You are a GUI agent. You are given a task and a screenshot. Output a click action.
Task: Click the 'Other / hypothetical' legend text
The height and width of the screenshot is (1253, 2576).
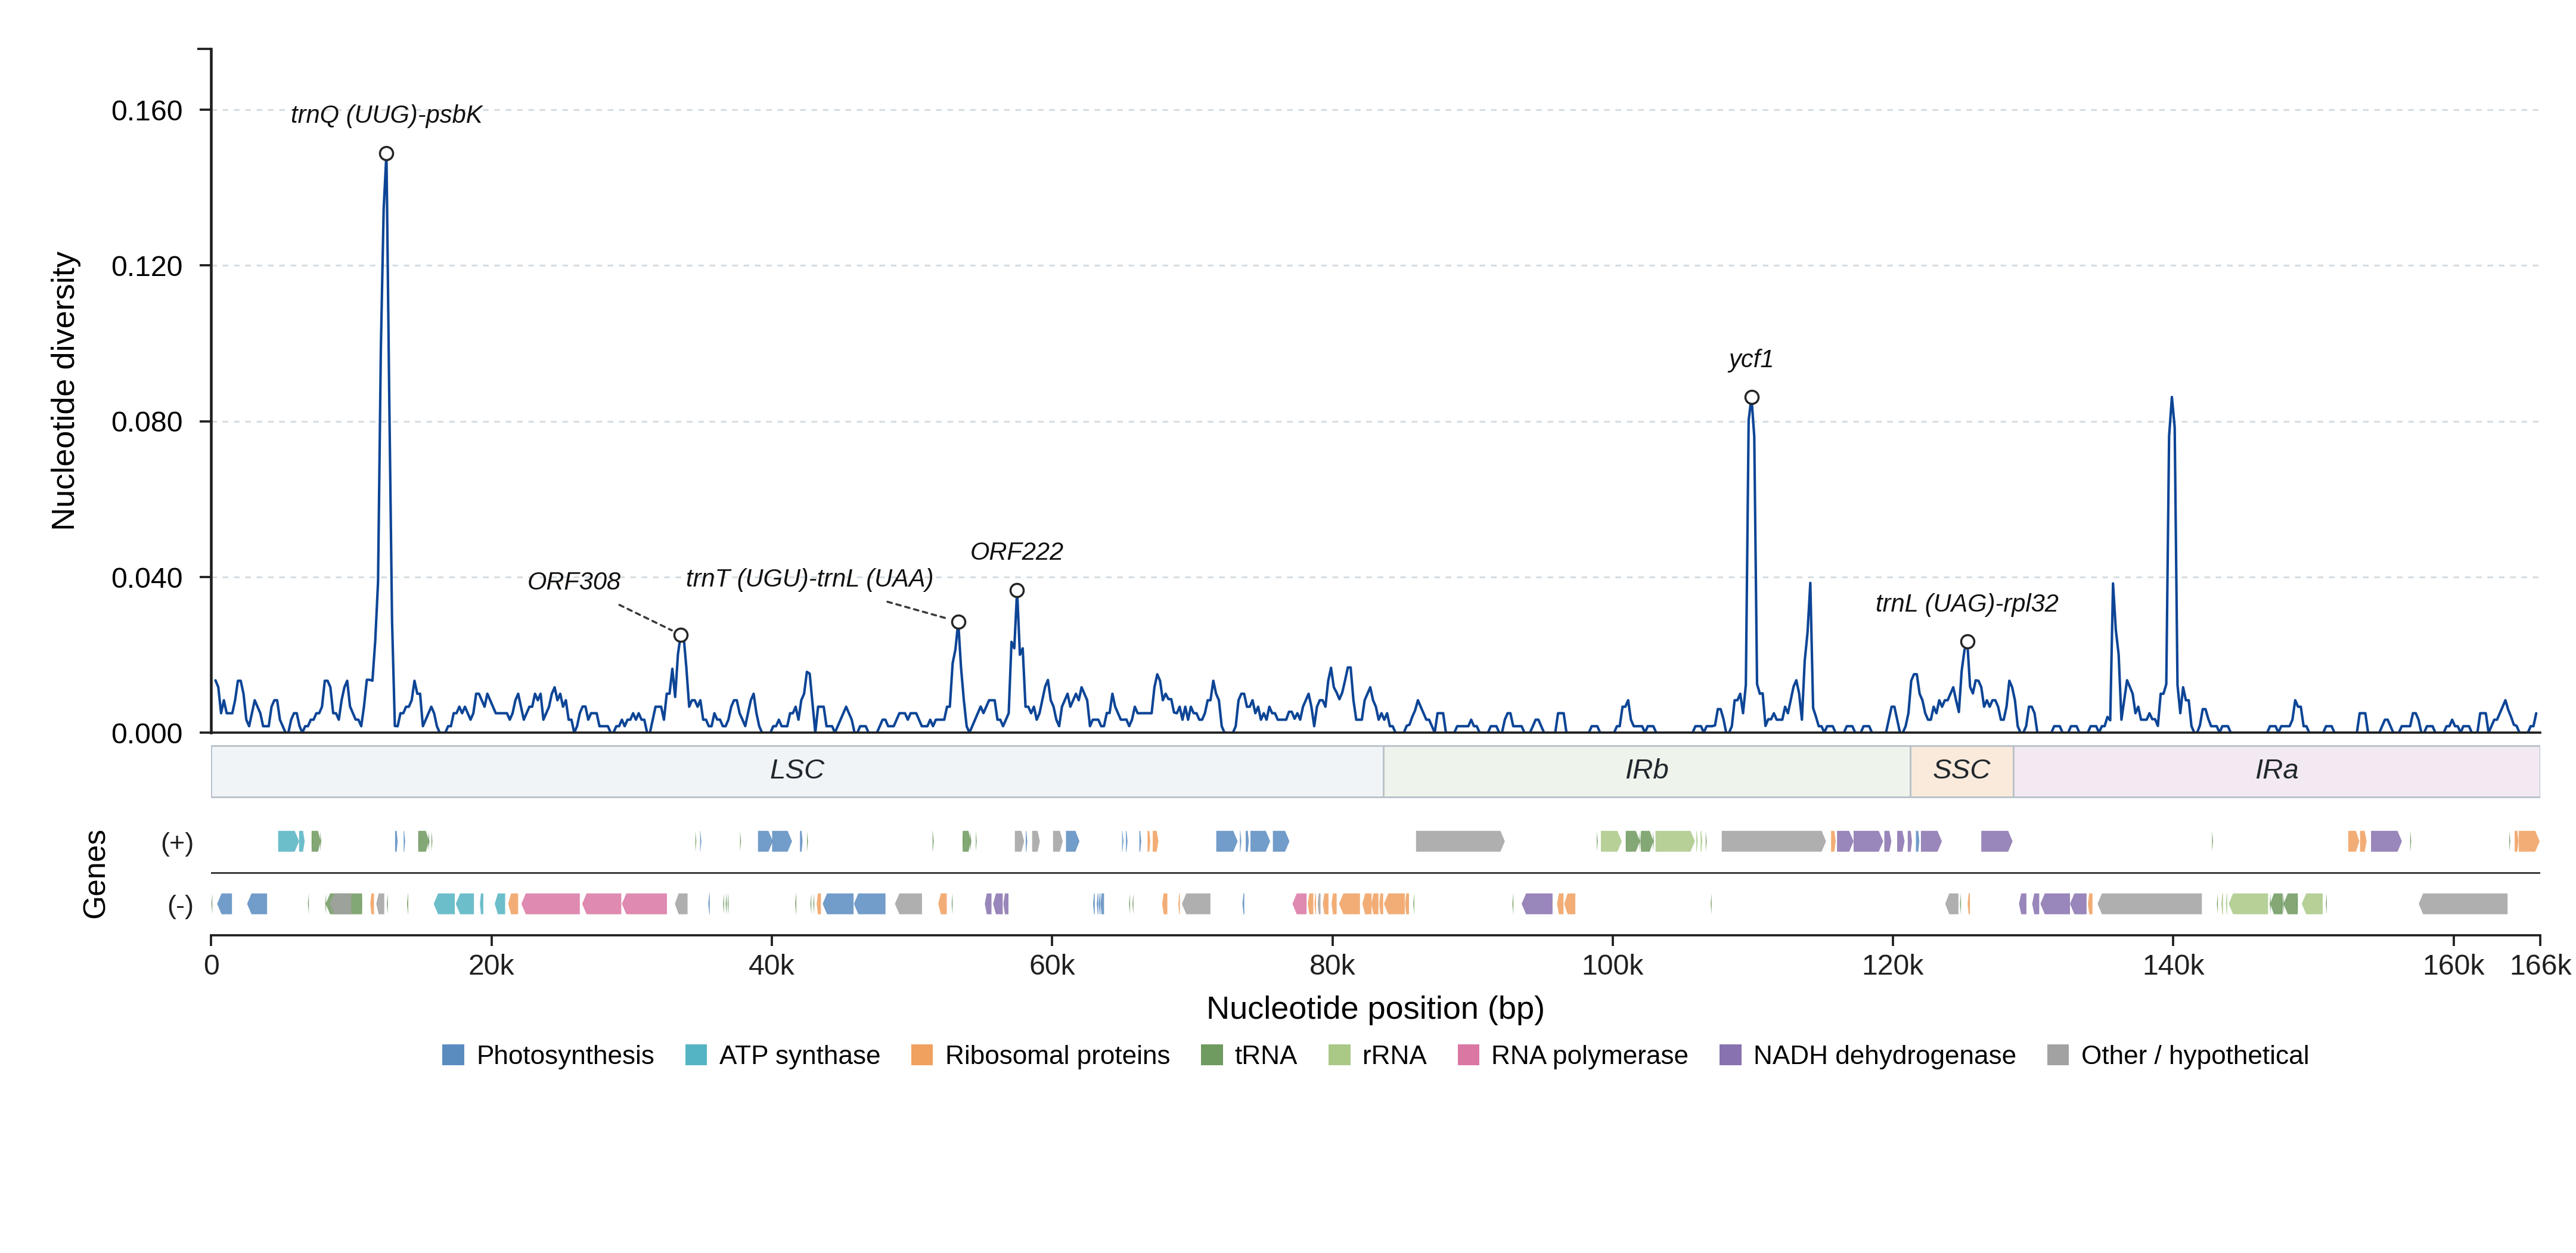pos(2195,1056)
